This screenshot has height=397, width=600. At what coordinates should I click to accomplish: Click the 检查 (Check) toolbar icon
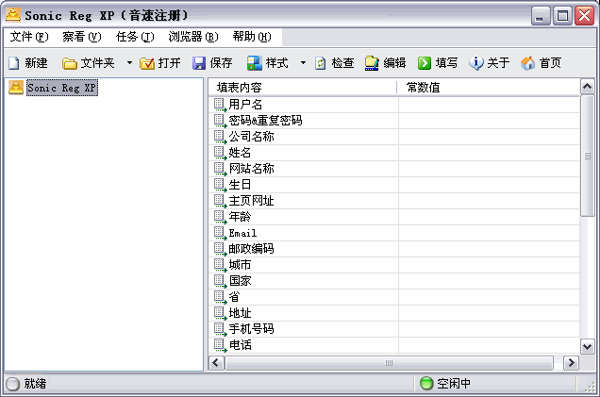click(320, 63)
